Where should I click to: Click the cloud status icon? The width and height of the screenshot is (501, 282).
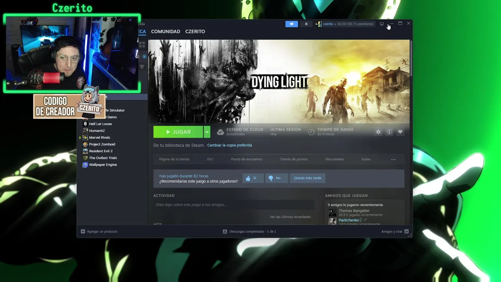(220, 132)
